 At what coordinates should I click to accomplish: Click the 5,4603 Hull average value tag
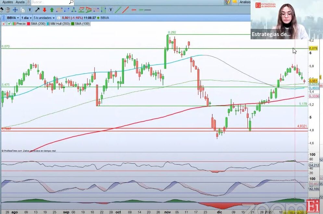[314, 88]
